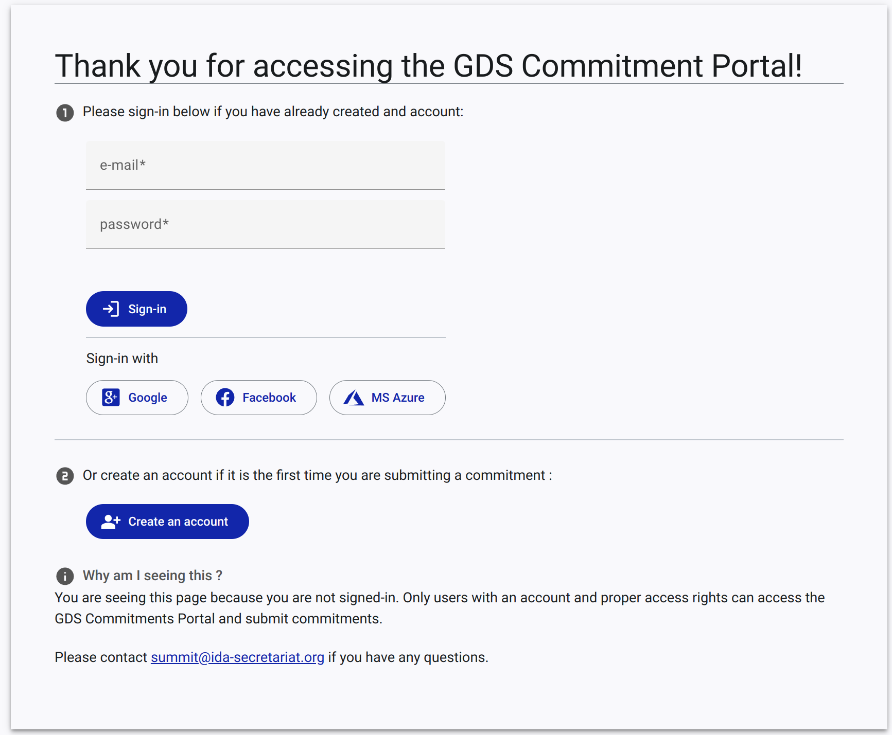The image size is (892, 735).
Task: Click the Facebook logo icon
Action: [x=225, y=398]
